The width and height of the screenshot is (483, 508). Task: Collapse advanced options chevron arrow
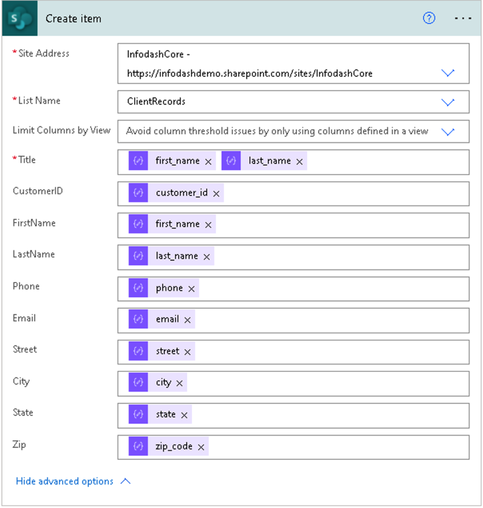[x=126, y=481]
